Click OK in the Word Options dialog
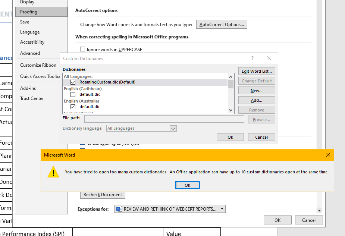Viewport: 345px width, 236px height. point(277,220)
